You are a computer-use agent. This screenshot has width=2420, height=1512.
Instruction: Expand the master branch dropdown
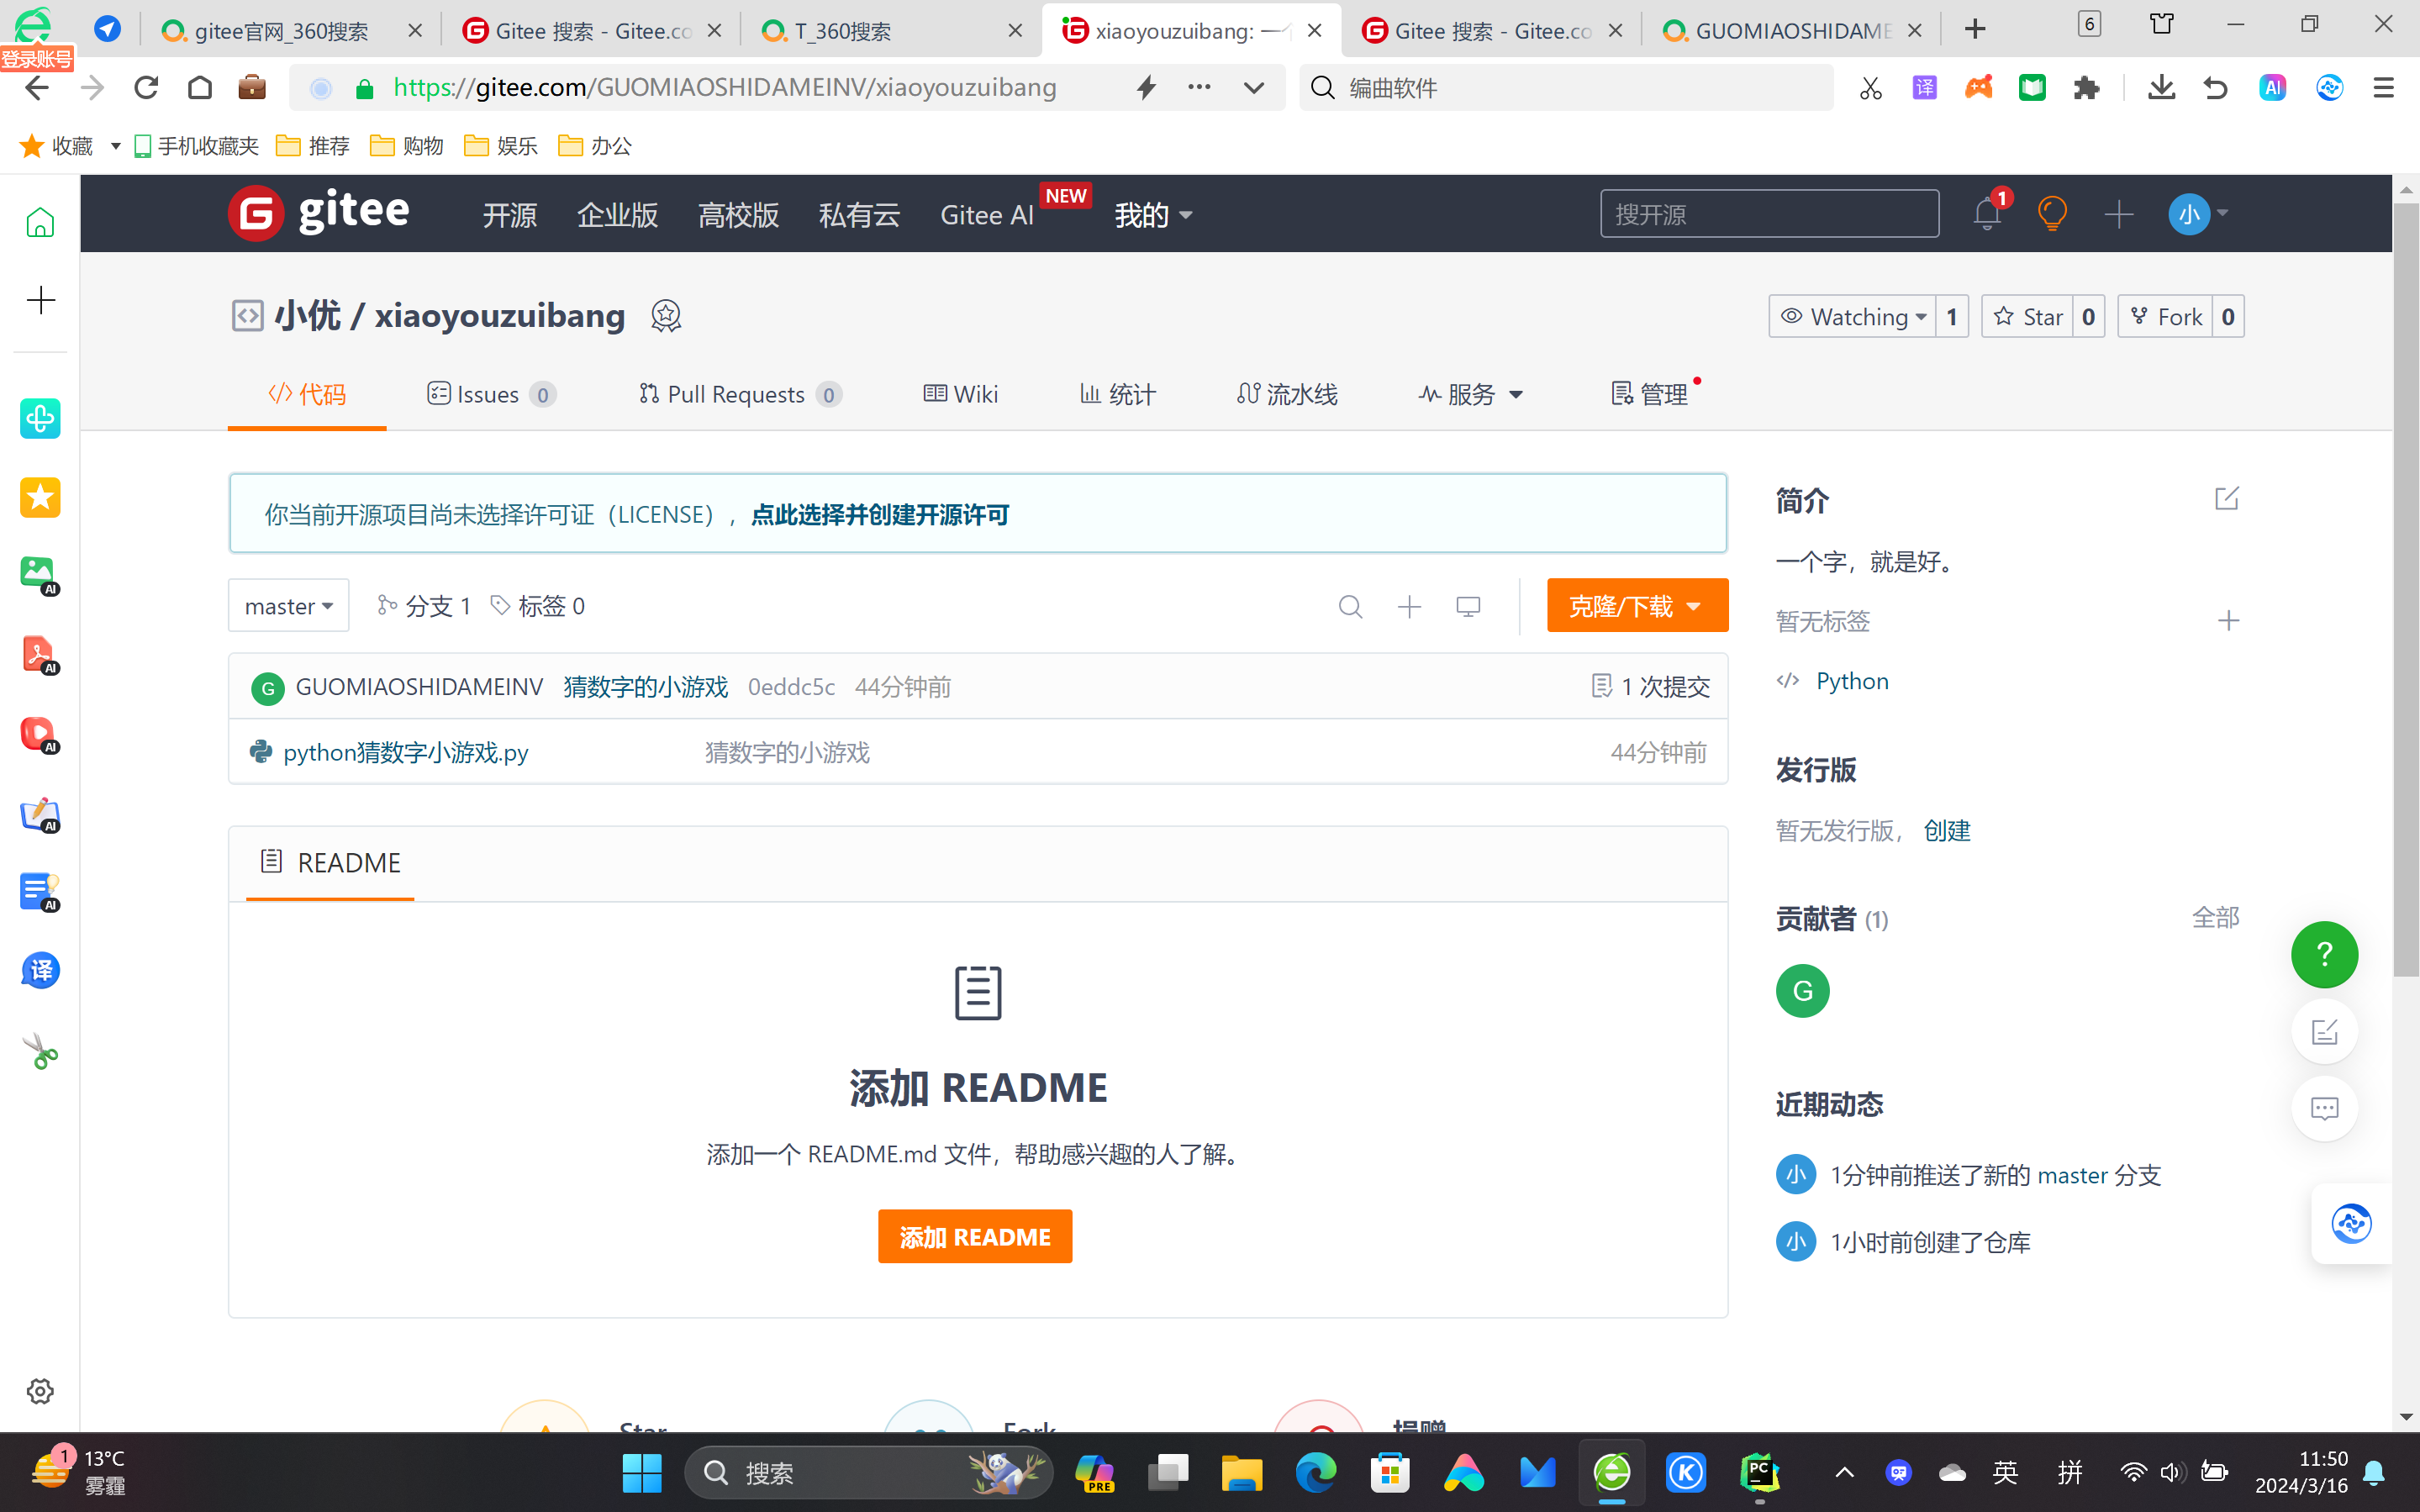pyautogui.click(x=288, y=606)
